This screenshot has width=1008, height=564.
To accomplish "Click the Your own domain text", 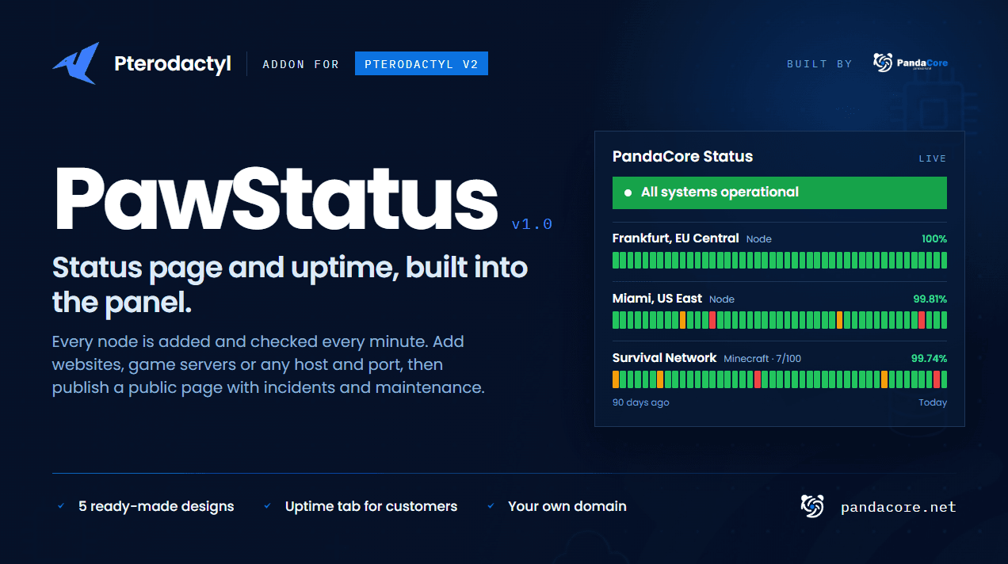I will (x=567, y=506).
